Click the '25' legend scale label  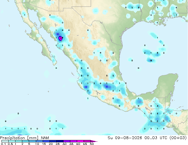coord(58,144)
